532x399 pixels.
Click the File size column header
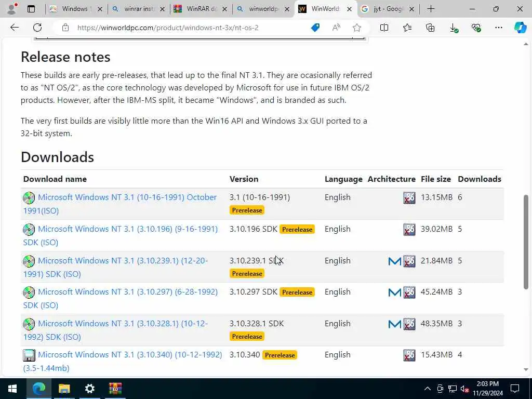pyautogui.click(x=436, y=179)
